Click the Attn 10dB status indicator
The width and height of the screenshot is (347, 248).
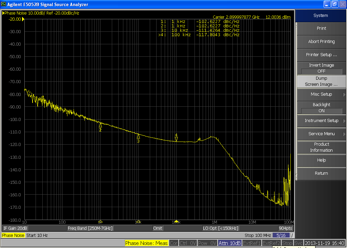(x=229, y=243)
